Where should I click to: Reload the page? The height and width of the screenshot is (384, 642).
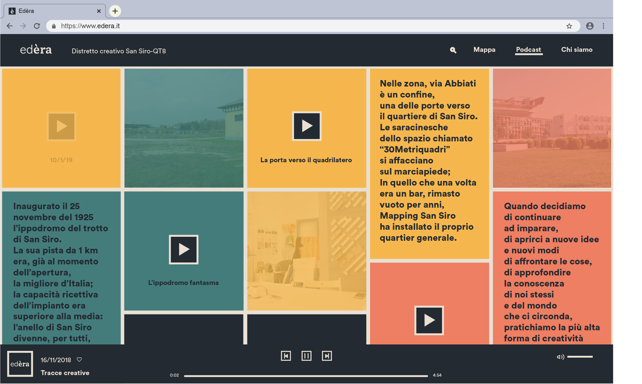coord(37,26)
